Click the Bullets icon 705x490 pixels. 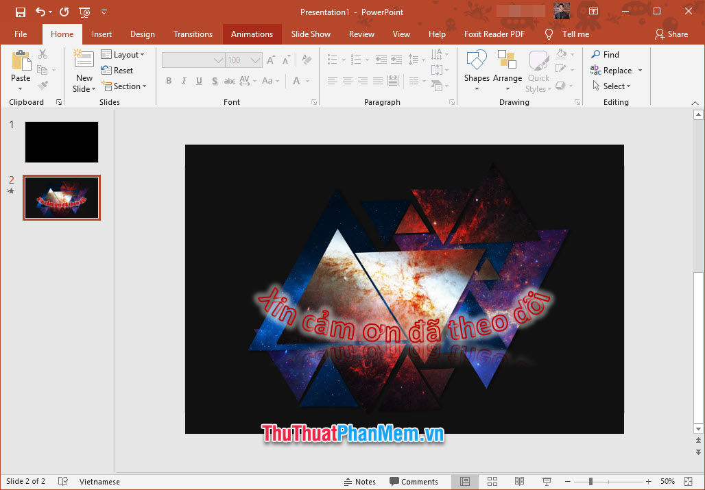[x=332, y=59]
